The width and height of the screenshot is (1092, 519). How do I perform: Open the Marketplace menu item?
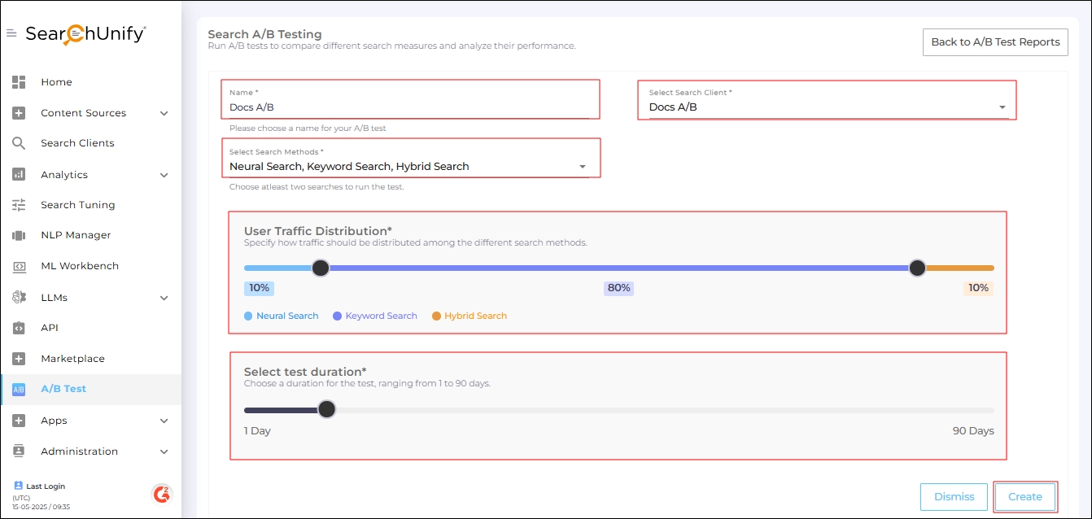click(x=72, y=359)
